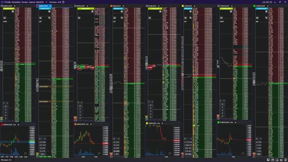Viewport: 288px width, 162px height.
Task: Center the yellow-icon CKBUSDT order book
Action: [190, 11]
